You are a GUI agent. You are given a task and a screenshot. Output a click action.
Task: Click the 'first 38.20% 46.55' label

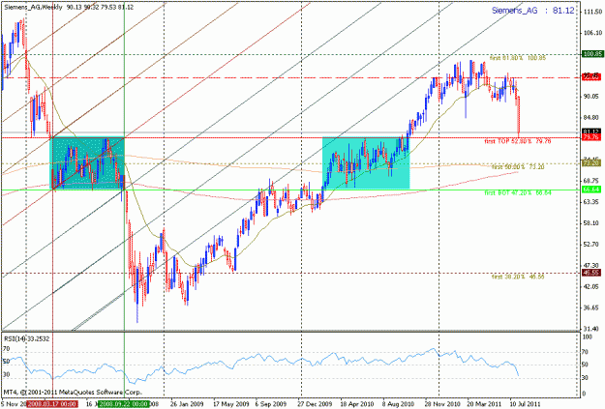point(518,277)
